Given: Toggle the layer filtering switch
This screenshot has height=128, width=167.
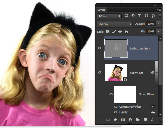Looking at the screenshot, I should click(160, 16).
